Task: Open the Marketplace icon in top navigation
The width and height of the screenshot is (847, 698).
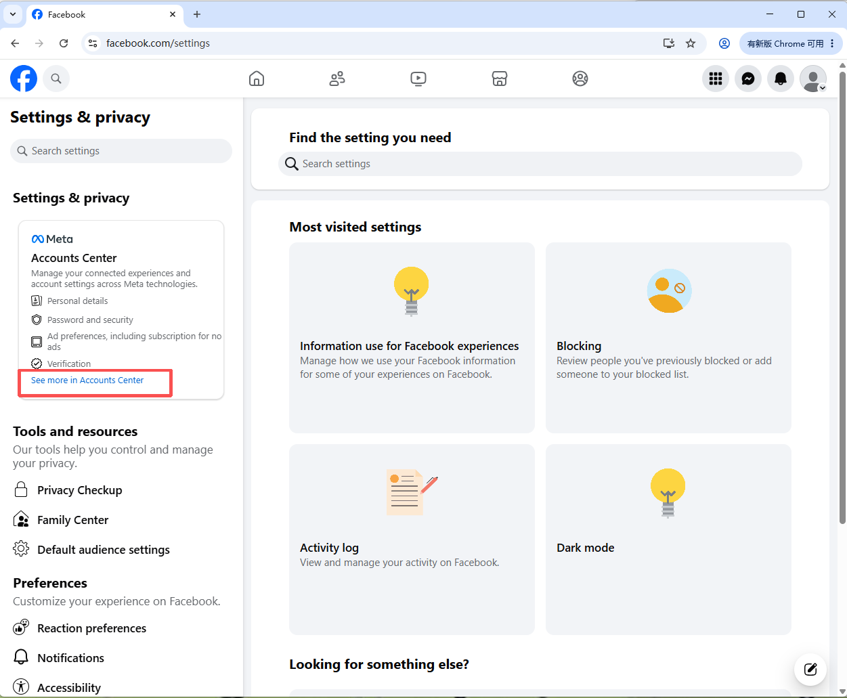Action: tap(499, 79)
